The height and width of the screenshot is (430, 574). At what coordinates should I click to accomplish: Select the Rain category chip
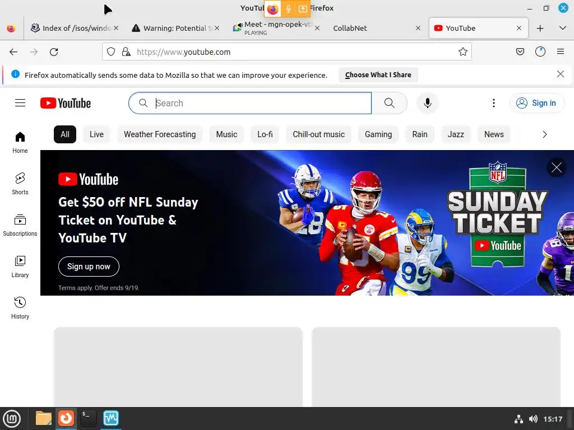(419, 134)
